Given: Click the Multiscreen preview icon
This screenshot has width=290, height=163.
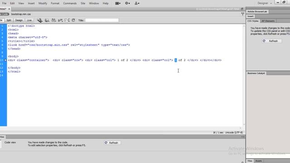Looking at the screenshot, I should [39, 20].
